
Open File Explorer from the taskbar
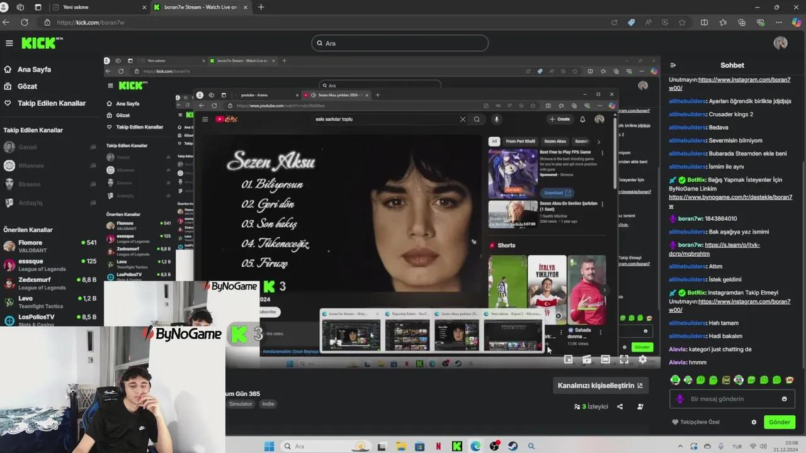(x=400, y=446)
